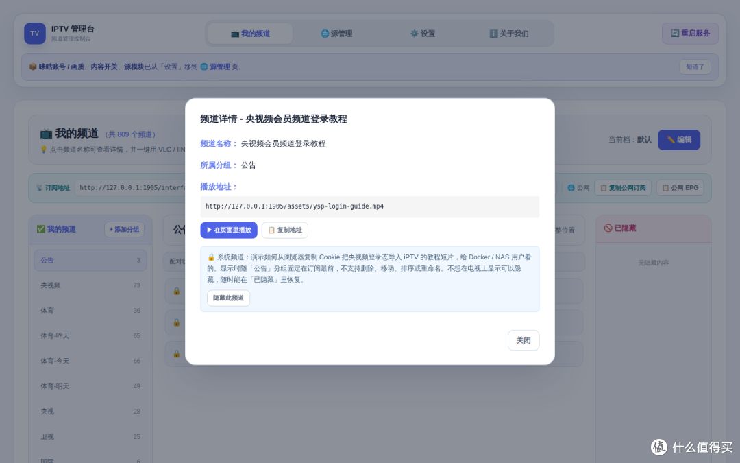The height and width of the screenshot is (463, 740).
Task: Click the 所属分组 label in the dialog
Action: 219,165
